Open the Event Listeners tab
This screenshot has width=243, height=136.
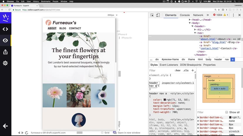tap(169, 65)
